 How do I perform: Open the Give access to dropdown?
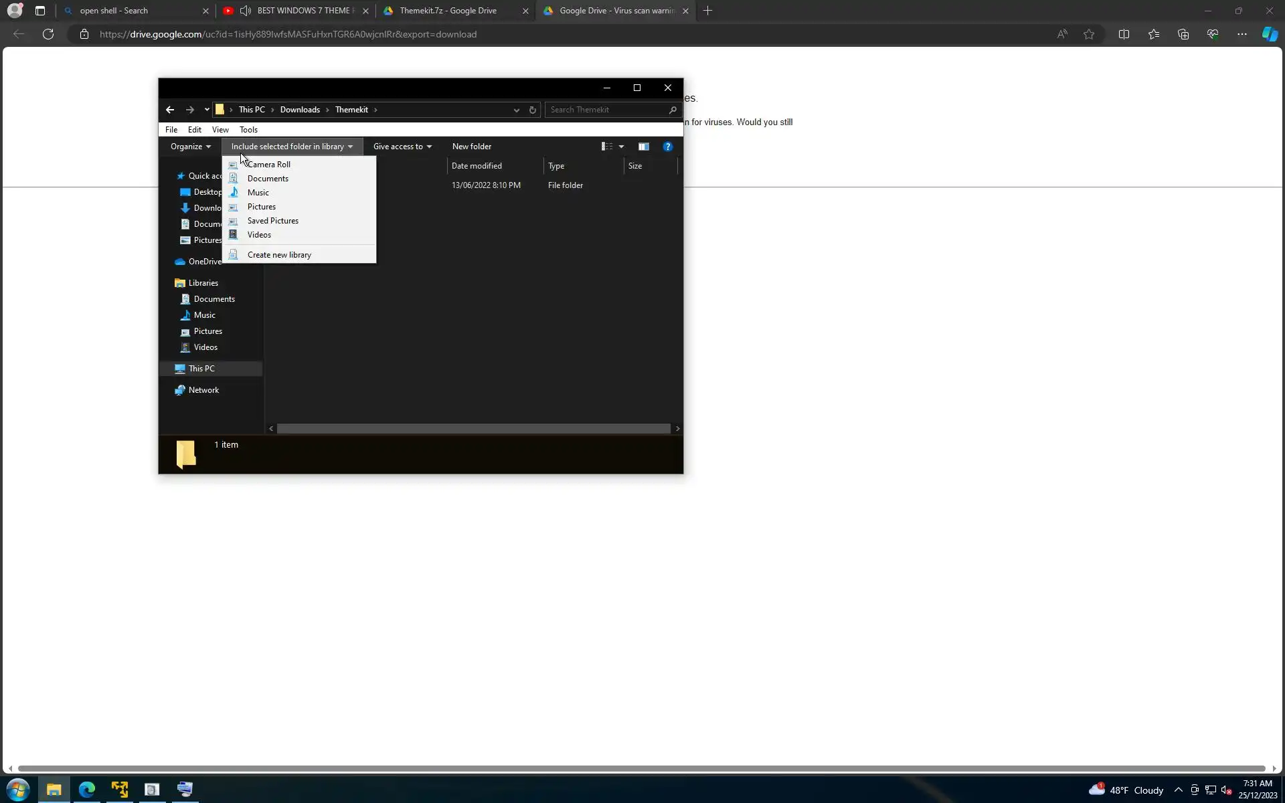(x=402, y=147)
